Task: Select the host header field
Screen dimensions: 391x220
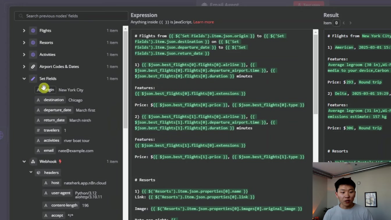Action: click(x=52, y=183)
